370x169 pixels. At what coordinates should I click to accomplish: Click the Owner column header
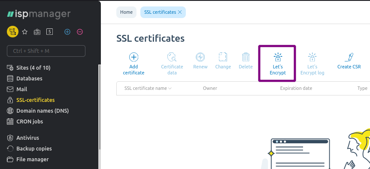point(210,88)
